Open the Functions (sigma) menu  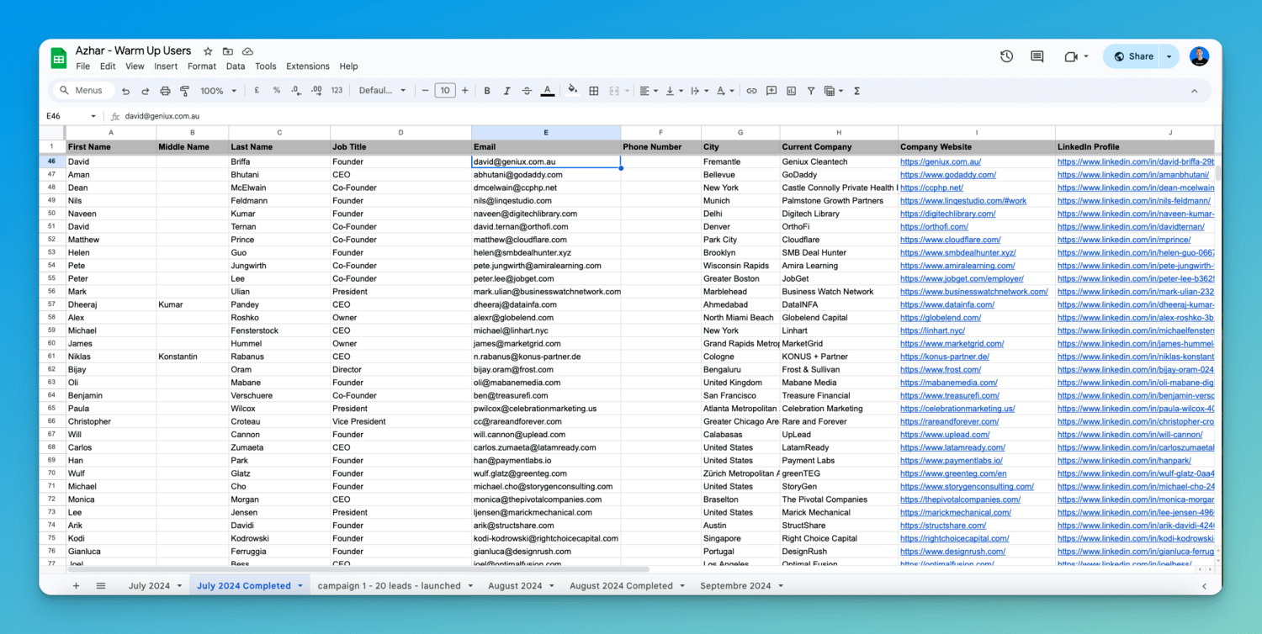(x=856, y=90)
